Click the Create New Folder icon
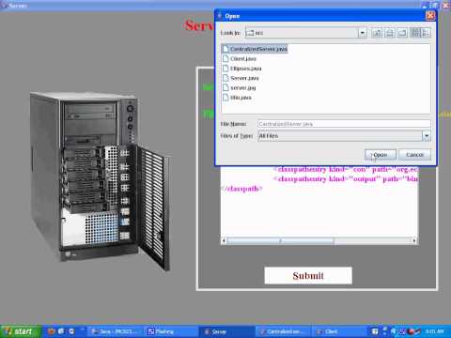The image size is (451, 338). tap(402, 33)
